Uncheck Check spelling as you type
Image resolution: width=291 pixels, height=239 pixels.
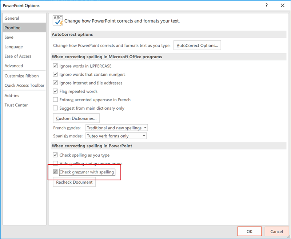tap(55, 155)
